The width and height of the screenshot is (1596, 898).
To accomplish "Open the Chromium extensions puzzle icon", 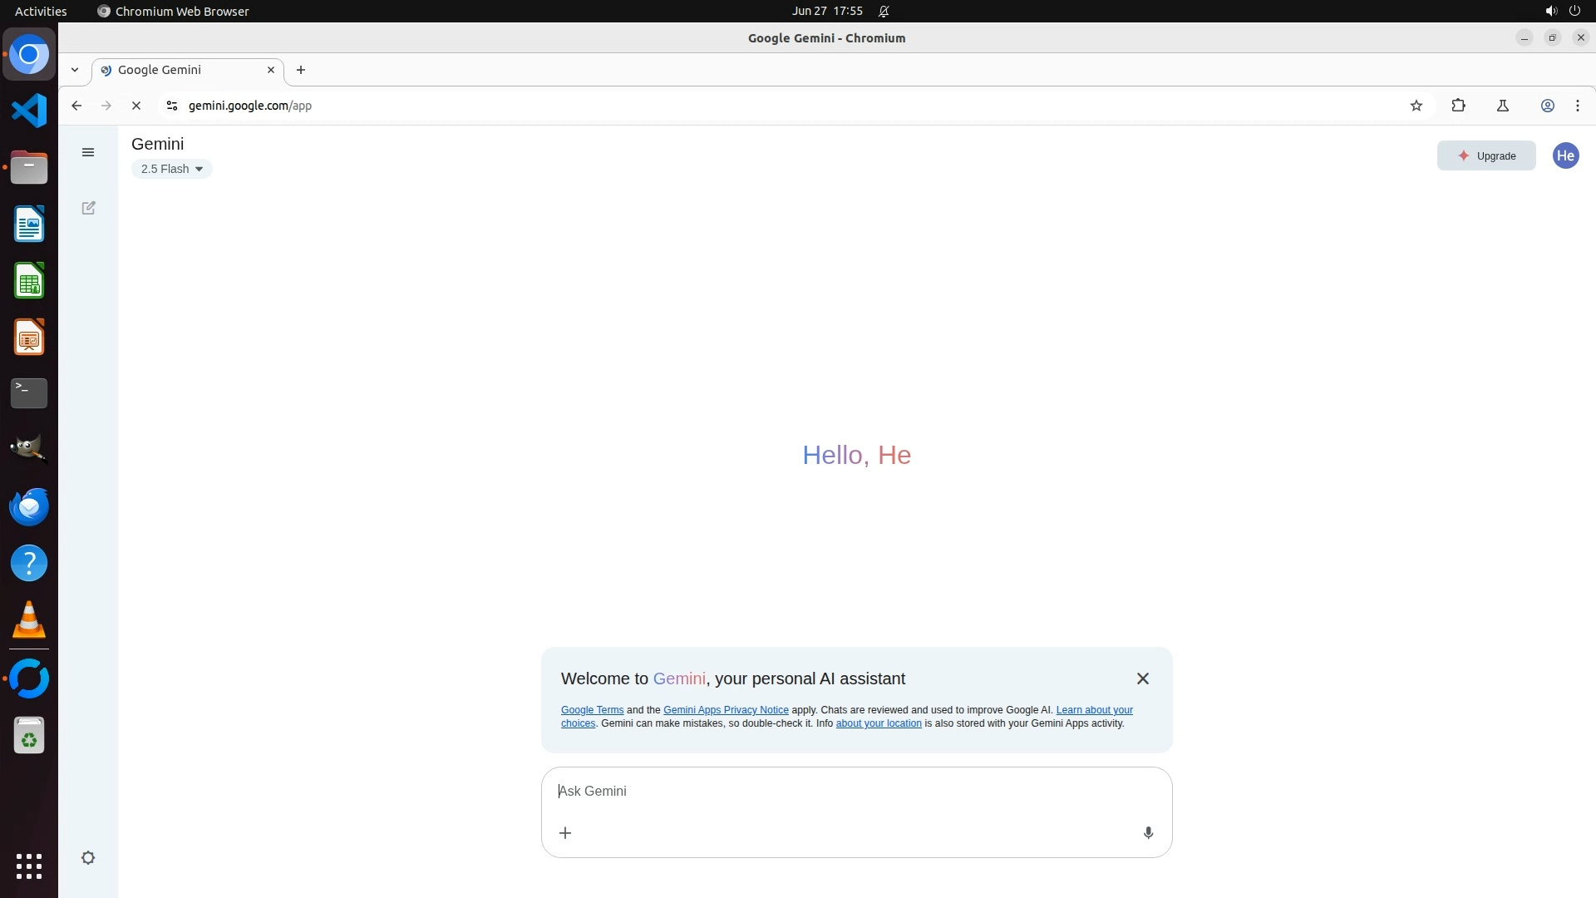I will coord(1458,106).
